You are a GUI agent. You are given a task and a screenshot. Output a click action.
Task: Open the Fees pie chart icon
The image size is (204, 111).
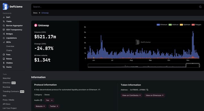tap(4, 55)
